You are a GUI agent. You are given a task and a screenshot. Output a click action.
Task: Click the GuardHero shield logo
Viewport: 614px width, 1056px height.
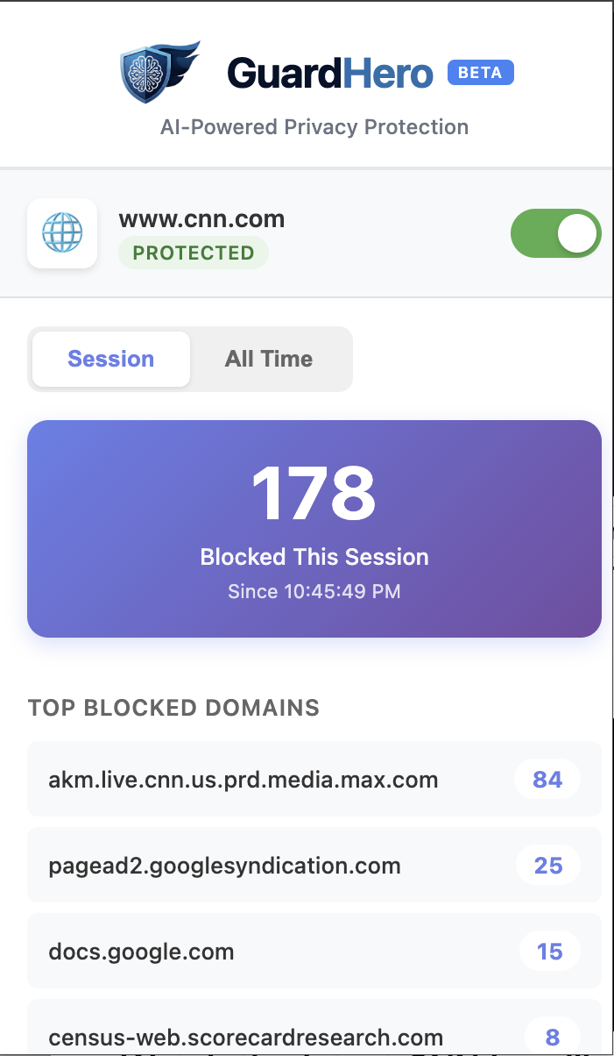tap(159, 69)
